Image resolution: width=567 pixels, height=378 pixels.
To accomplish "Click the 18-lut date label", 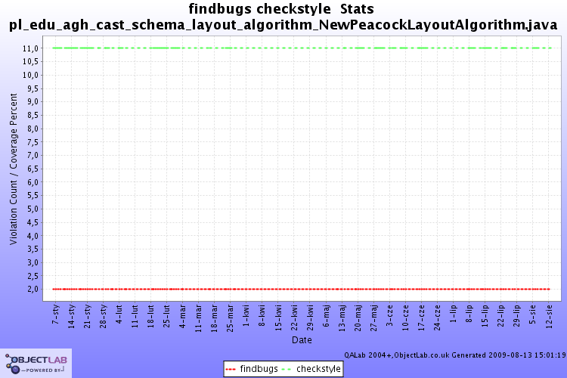I will point(151,316).
